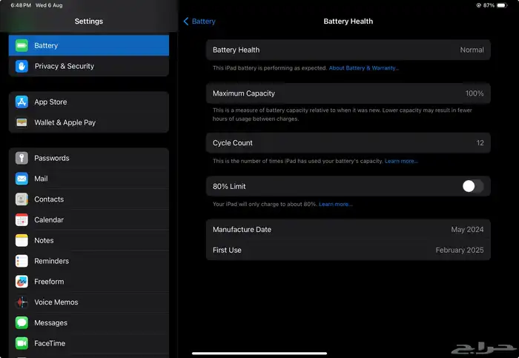Select Battery in the settings list

click(x=89, y=45)
